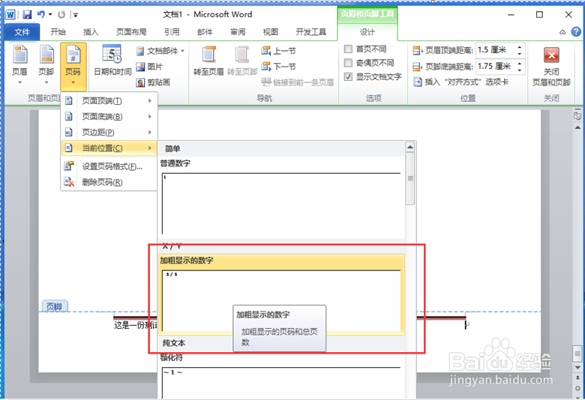Click 转至页脚 go to footer
Screen dimensions: 585x400
tap(242, 61)
